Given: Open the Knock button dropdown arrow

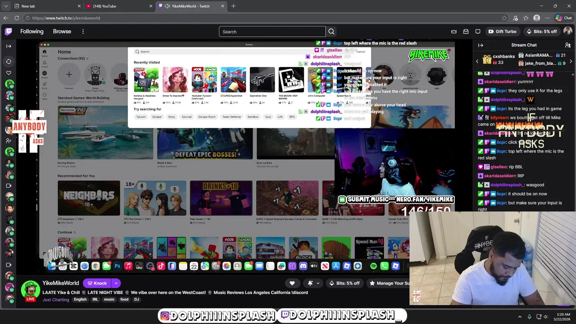Looking at the screenshot, I should click(x=116, y=283).
